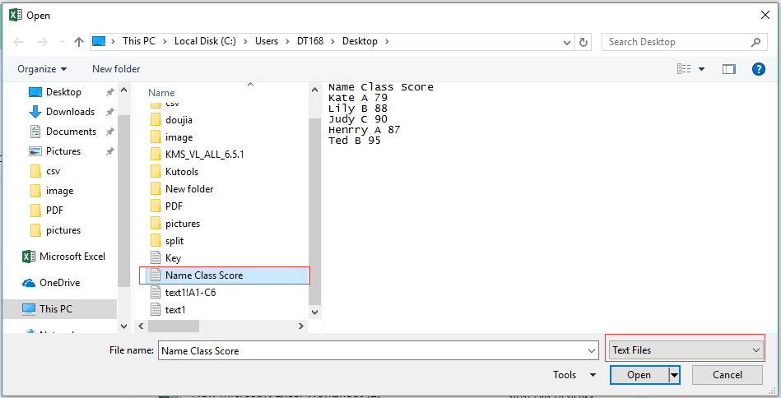Open the Organize menu
Screen dimensions: 781x398
[x=42, y=69]
